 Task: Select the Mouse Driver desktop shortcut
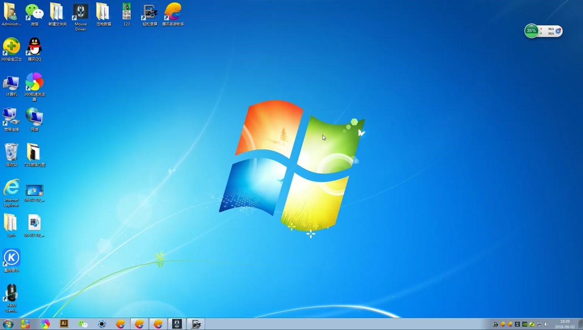pyautogui.click(x=81, y=17)
